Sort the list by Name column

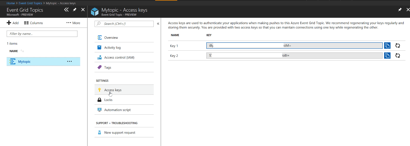pos(17,51)
